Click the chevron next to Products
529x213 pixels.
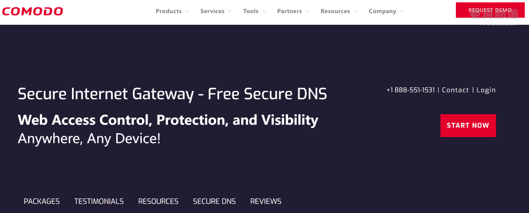click(x=187, y=12)
